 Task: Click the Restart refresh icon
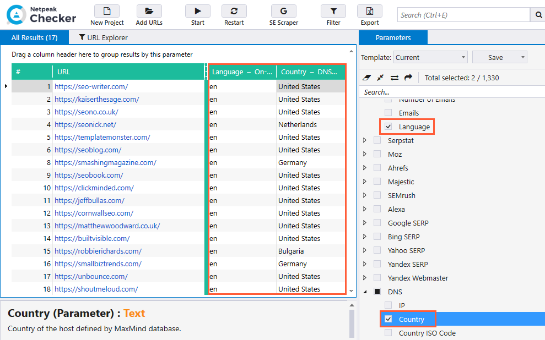coord(234,12)
